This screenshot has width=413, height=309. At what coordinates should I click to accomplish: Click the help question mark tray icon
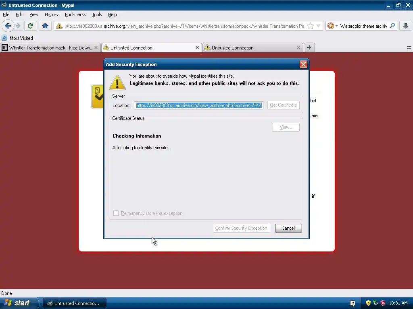tap(353, 303)
